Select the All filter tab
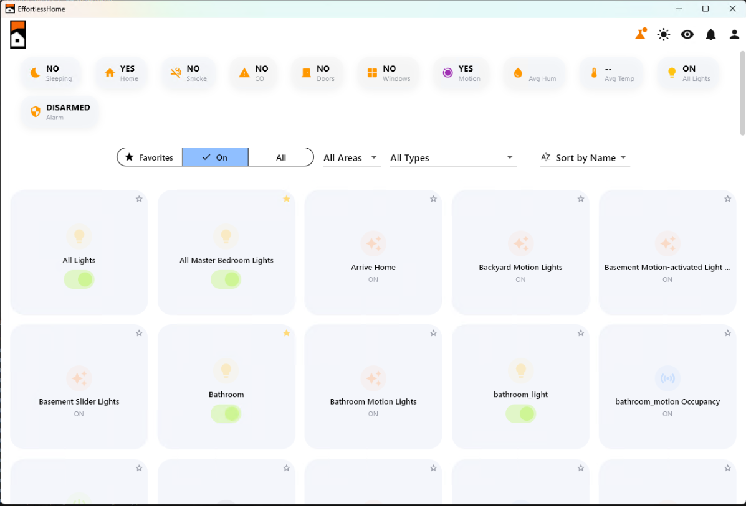Screen dimensions: 746x506 point(280,157)
